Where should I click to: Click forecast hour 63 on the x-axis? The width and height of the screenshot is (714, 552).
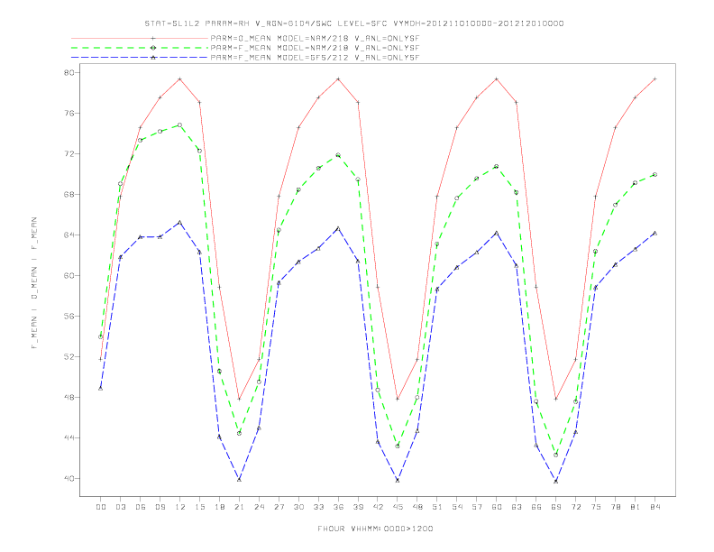(517, 507)
